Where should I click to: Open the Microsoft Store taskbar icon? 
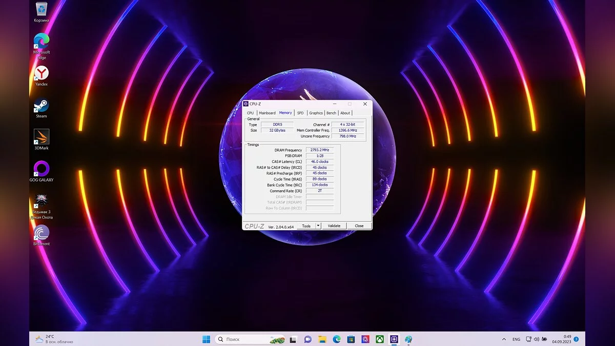pyautogui.click(x=351, y=339)
